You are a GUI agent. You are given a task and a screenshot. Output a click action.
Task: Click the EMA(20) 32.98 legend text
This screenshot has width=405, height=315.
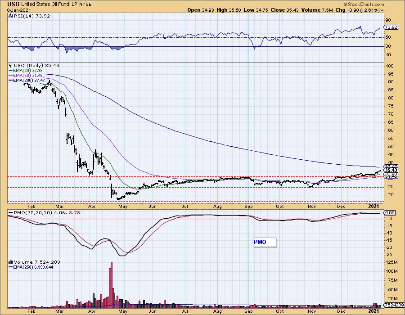pos(27,71)
